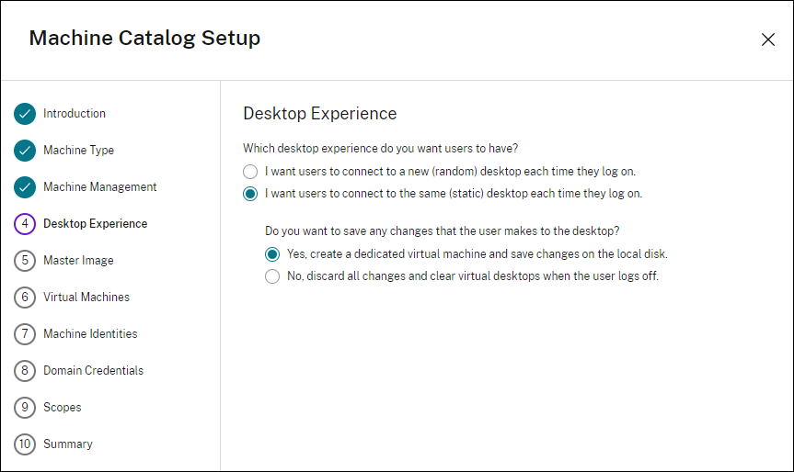Choose Yes, create a dedicated virtual machine
The width and height of the screenshot is (794, 472).
click(x=272, y=254)
